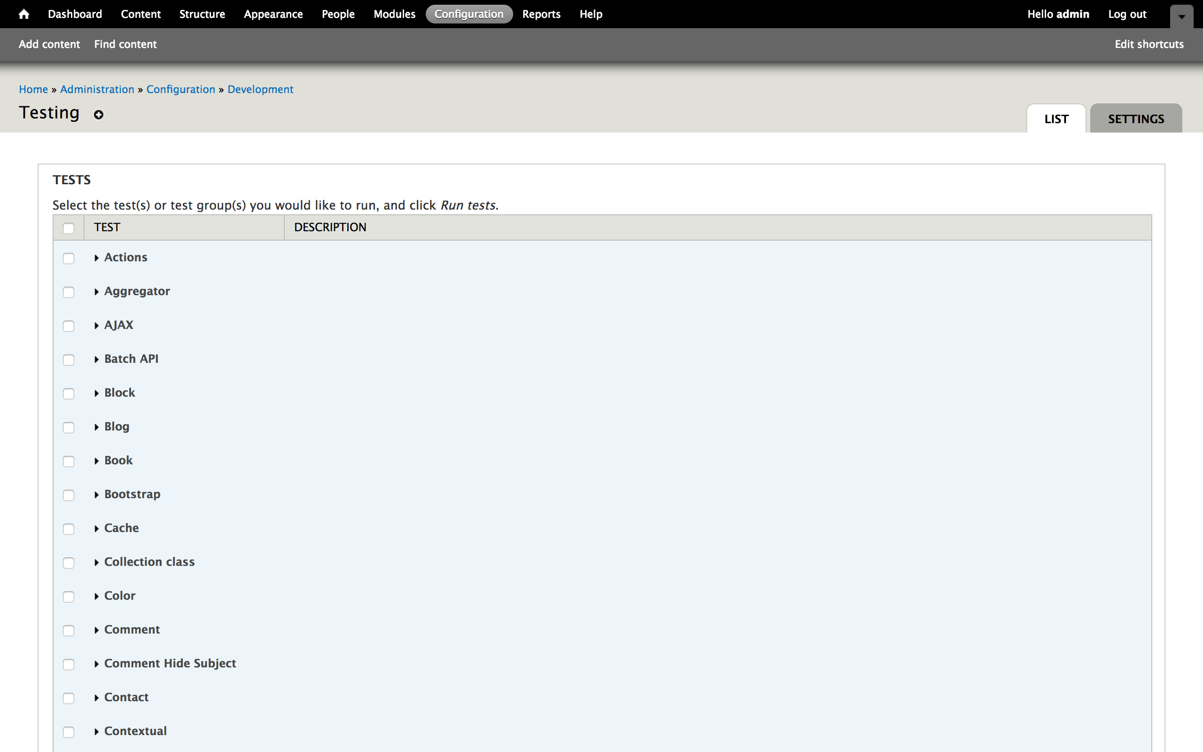This screenshot has height=752, width=1203.
Task: Switch to the Settings tab
Action: click(1135, 119)
